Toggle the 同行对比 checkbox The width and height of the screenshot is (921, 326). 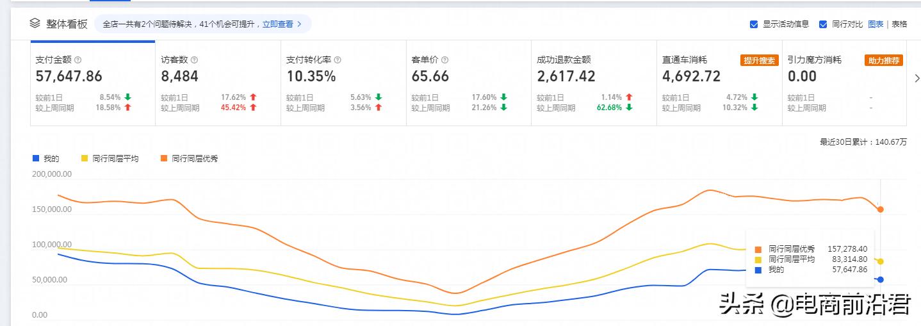[x=823, y=24]
